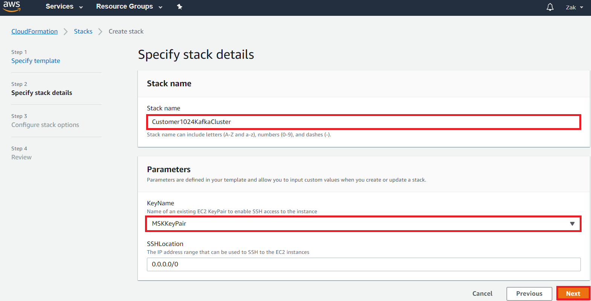The image size is (591, 301).
Task: Click the AWS logo home icon
Action: [12, 6]
